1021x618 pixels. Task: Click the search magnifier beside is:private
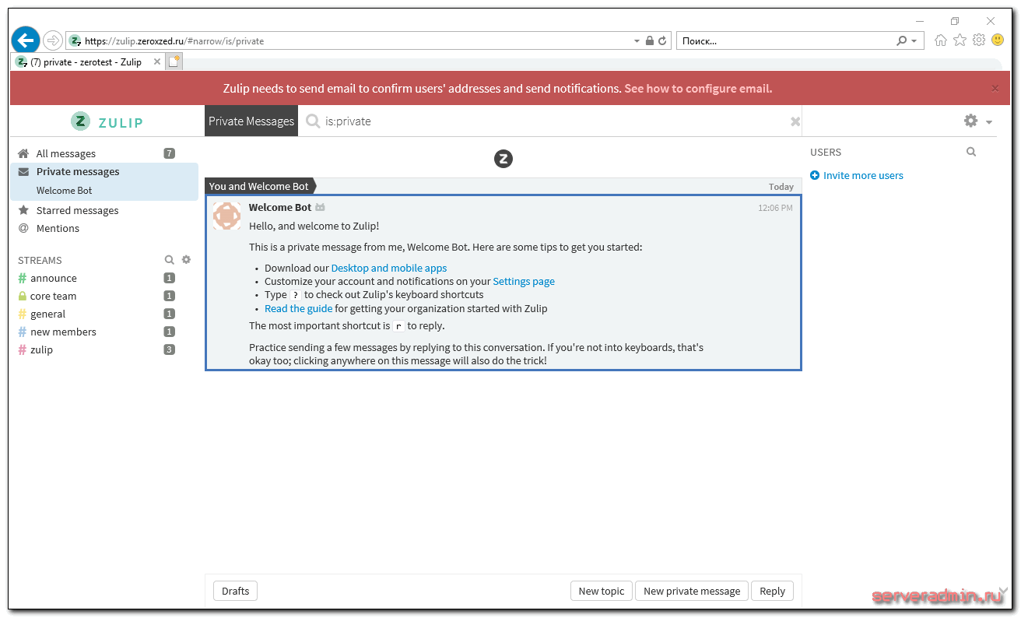pos(313,121)
